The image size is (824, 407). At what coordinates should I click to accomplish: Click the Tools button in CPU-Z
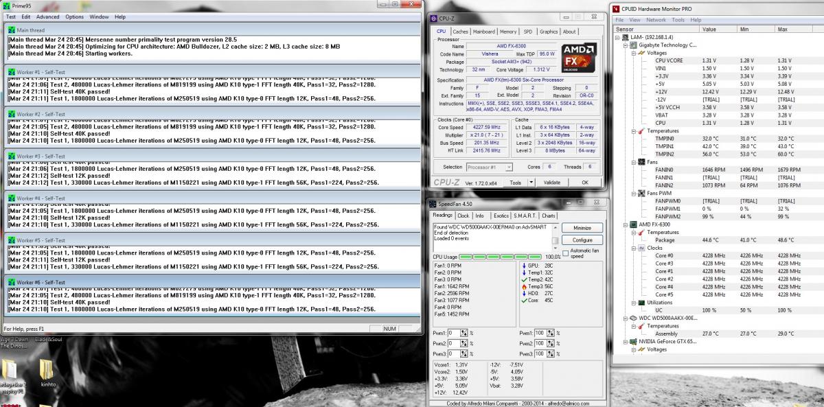pyautogui.click(x=514, y=183)
